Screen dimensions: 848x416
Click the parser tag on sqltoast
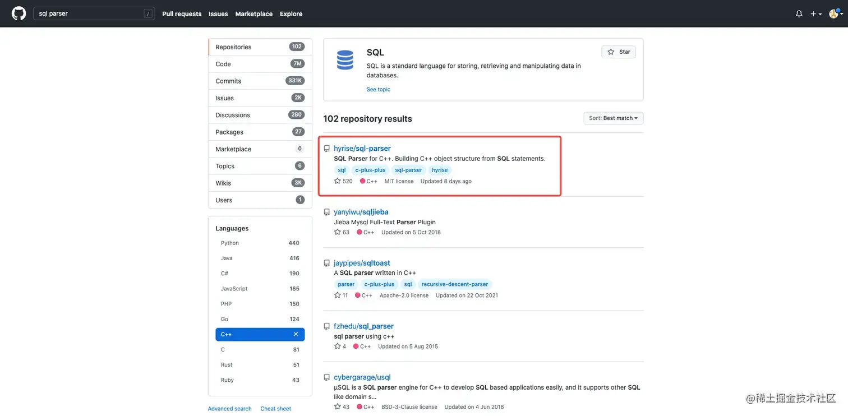[x=347, y=284]
